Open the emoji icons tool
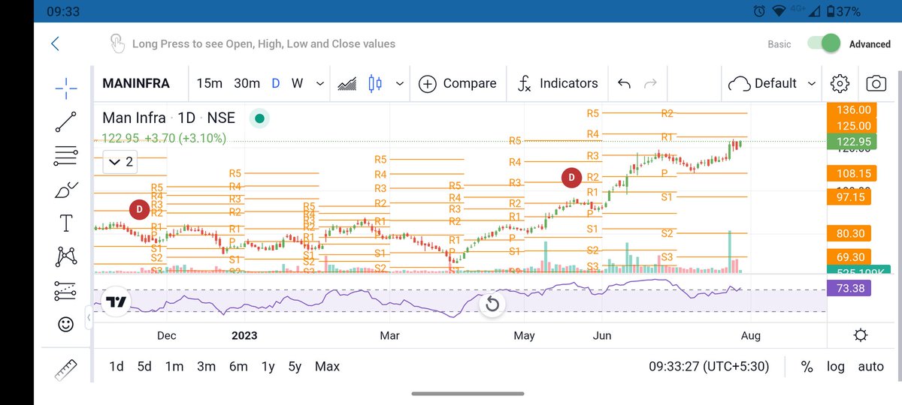This screenshot has width=902, height=405. (66, 325)
